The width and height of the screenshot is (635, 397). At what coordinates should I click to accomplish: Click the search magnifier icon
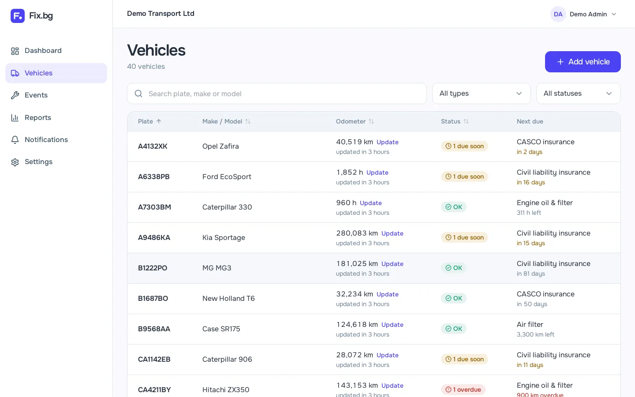pos(138,94)
